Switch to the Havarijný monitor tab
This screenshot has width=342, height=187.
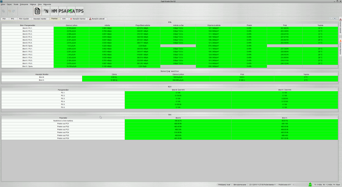coord(40,18)
